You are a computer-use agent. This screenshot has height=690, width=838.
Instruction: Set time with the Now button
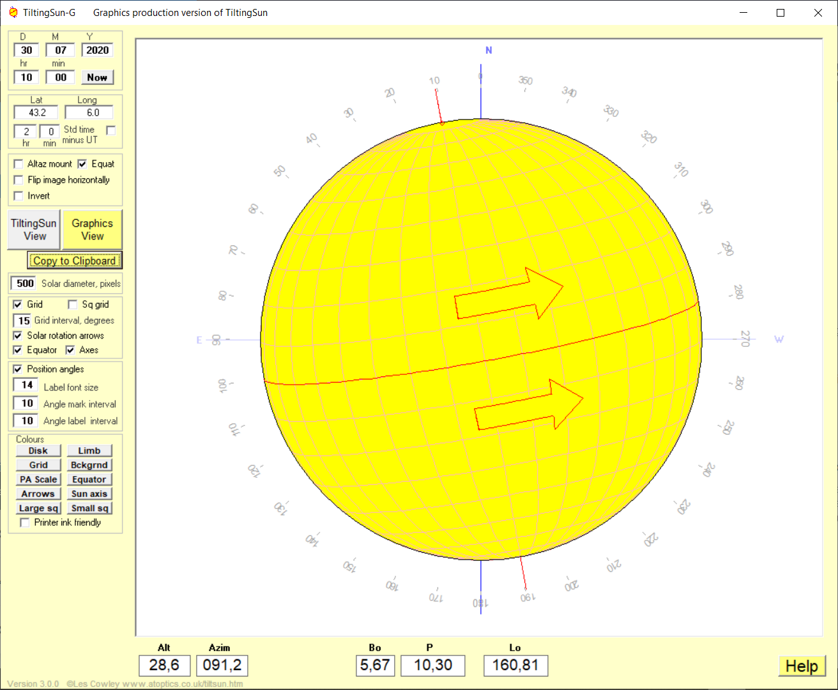coord(97,77)
